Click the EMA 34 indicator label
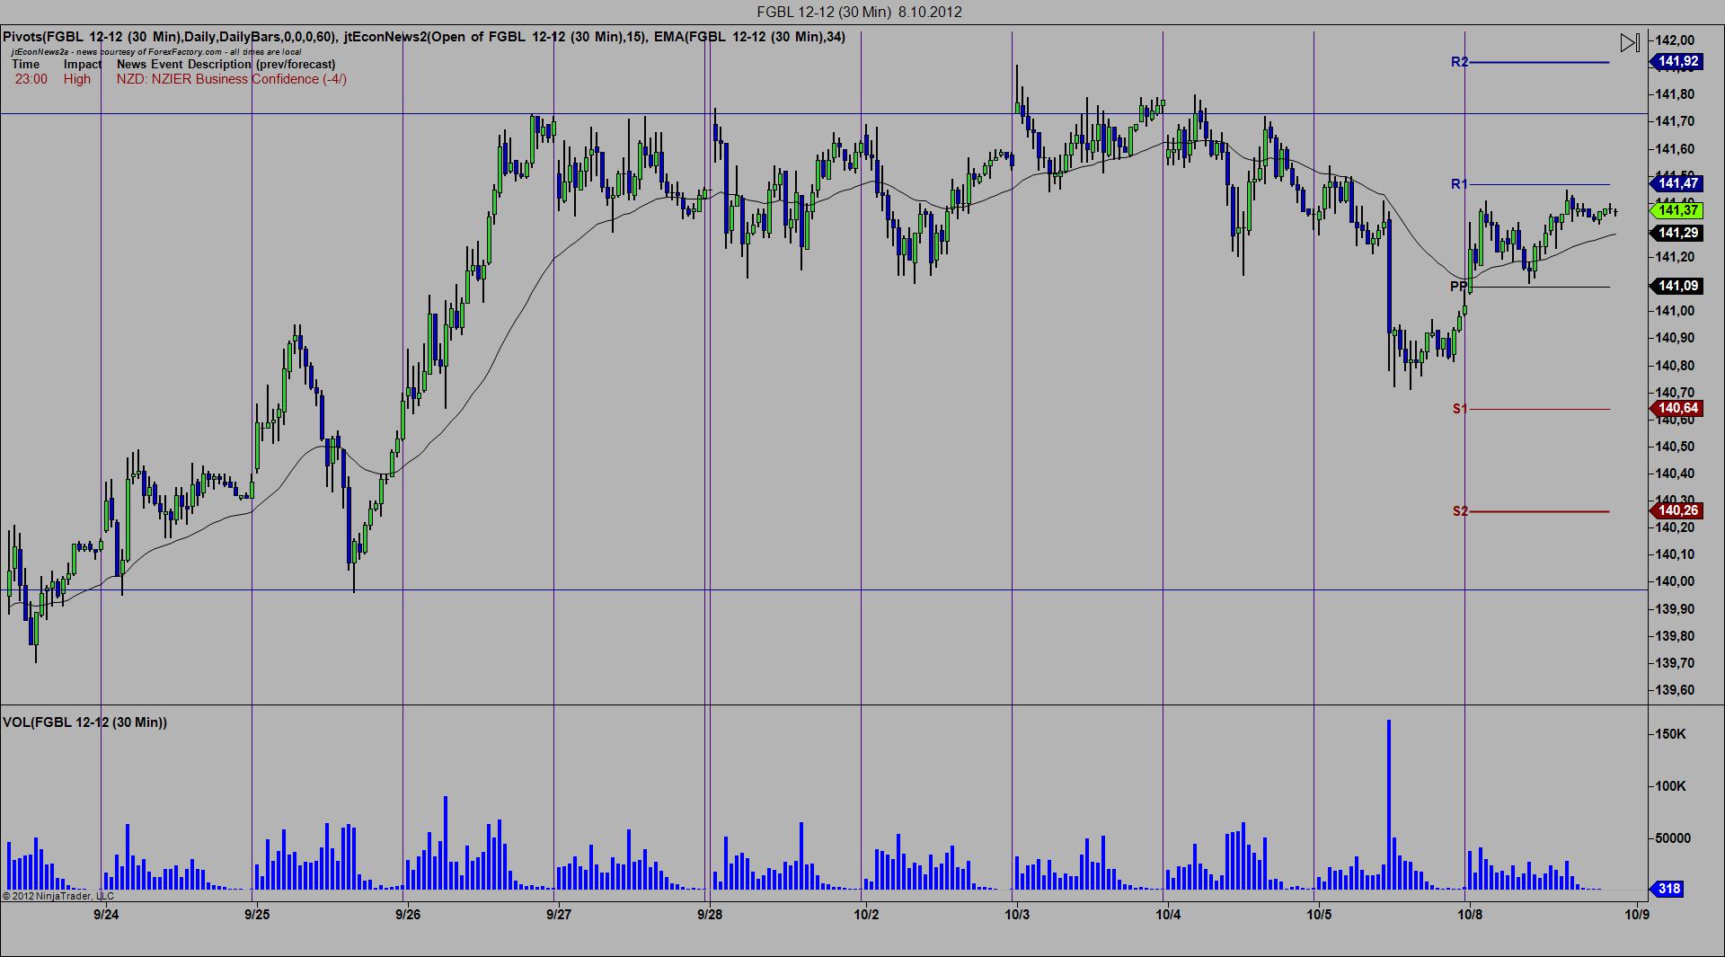 [749, 37]
